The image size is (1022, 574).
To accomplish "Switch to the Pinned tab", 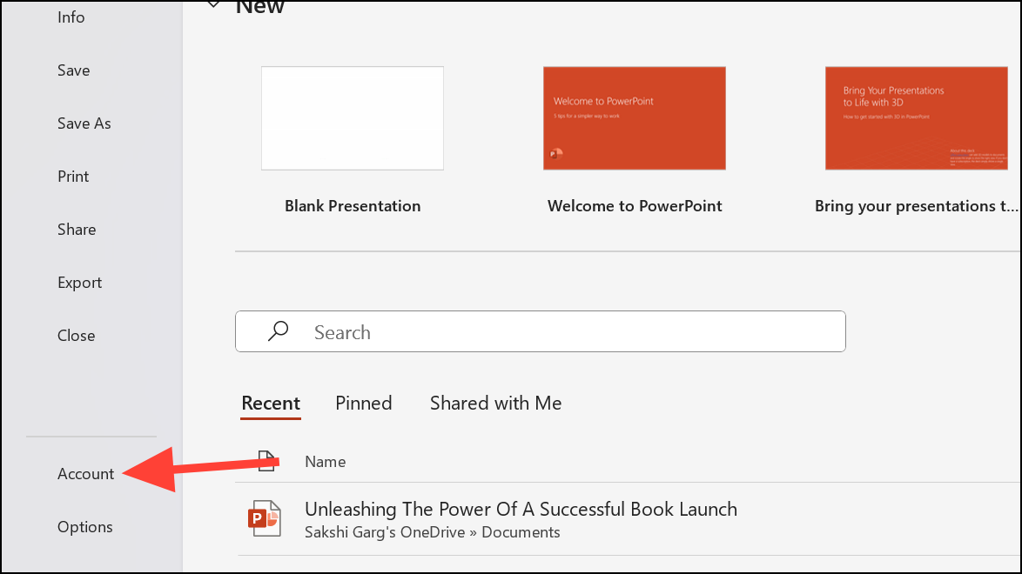I will click(x=364, y=404).
